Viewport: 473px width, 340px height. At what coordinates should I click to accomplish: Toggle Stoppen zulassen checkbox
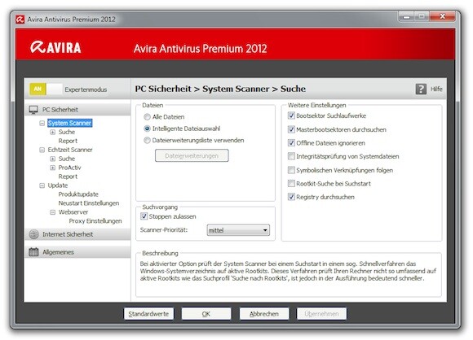144,216
